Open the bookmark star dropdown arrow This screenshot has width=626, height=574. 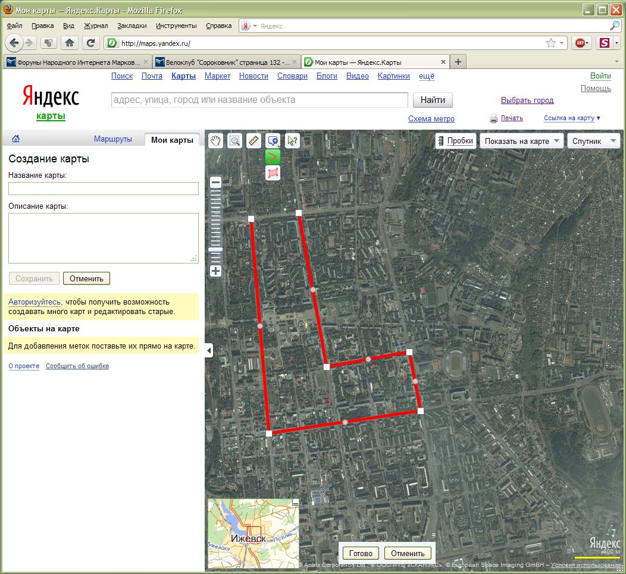(561, 43)
